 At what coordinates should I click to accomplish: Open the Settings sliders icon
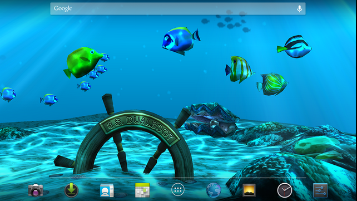(x=320, y=190)
